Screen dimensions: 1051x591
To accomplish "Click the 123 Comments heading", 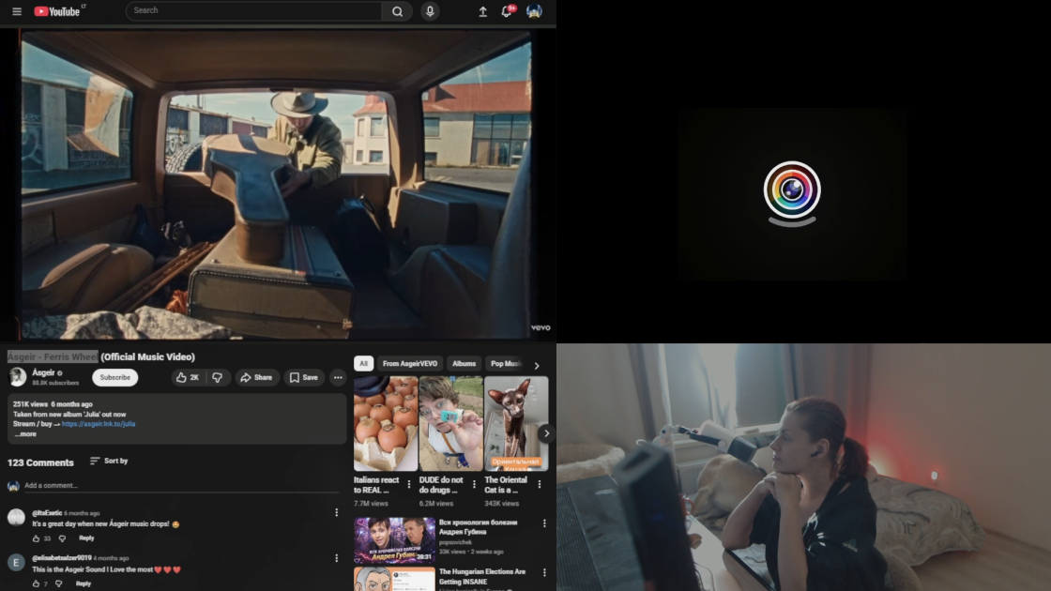I will [x=40, y=462].
